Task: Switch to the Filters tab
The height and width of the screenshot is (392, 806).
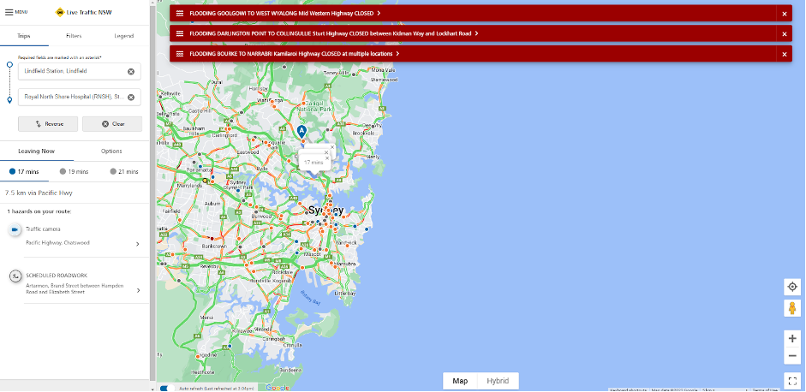Action: [x=74, y=36]
